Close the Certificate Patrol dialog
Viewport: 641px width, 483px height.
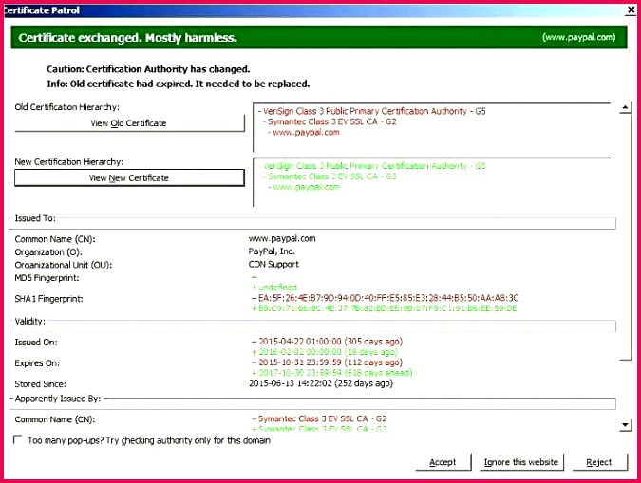click(x=631, y=10)
